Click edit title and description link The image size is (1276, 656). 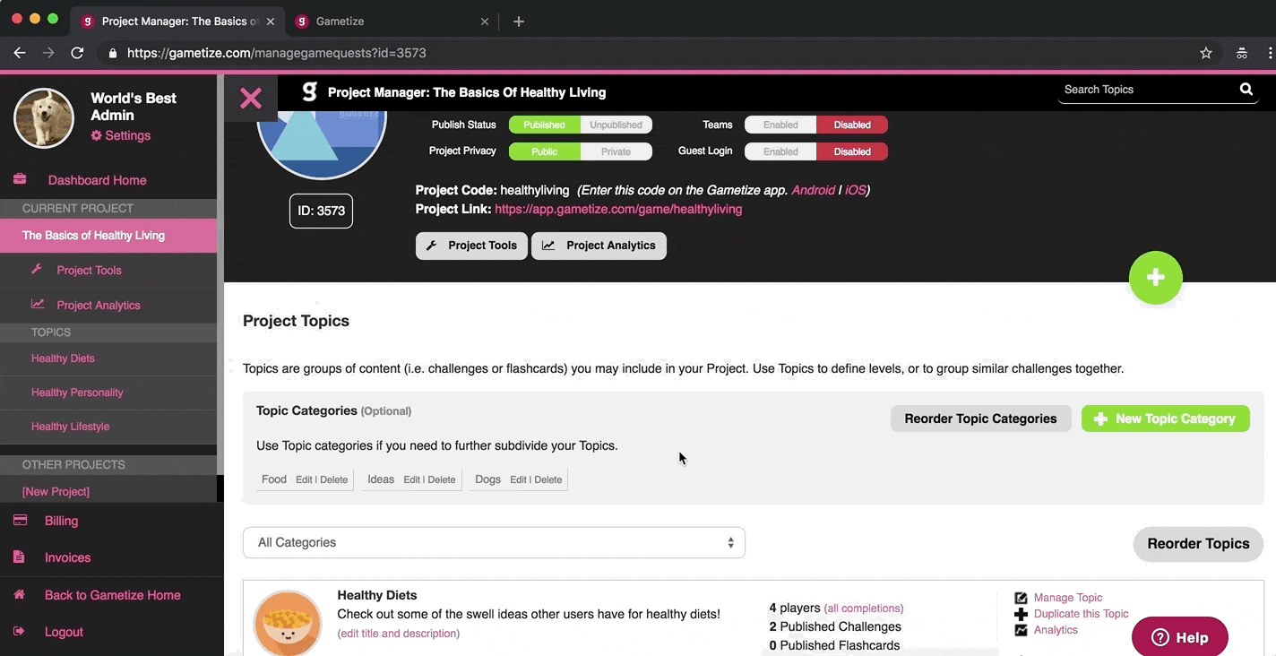click(x=399, y=634)
